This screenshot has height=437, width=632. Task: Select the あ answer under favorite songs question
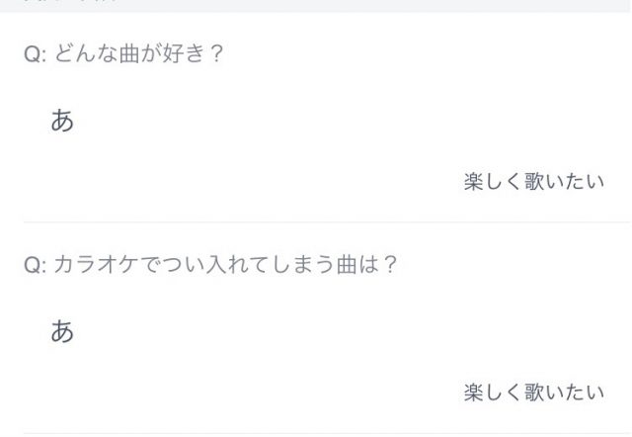(62, 121)
